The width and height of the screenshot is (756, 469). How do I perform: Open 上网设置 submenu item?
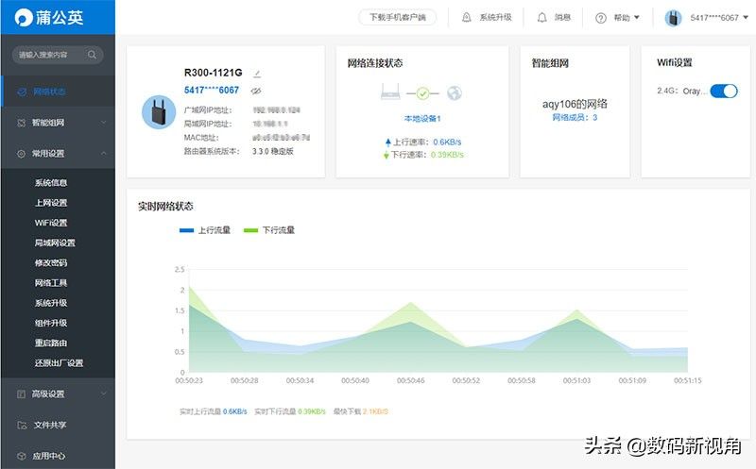tap(51, 203)
